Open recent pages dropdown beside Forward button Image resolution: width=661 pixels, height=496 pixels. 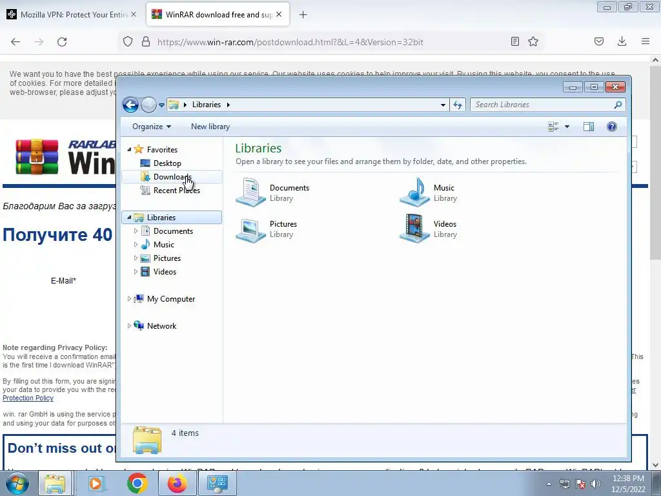point(161,105)
